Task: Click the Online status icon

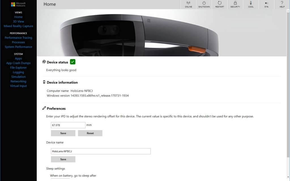Action: coord(188,5)
